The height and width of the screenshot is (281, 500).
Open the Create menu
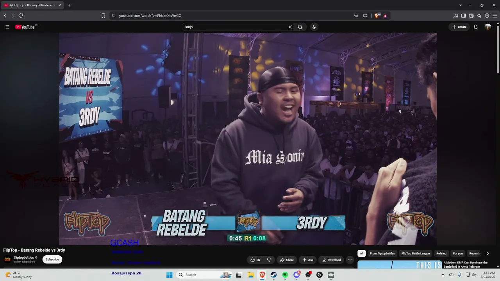pyautogui.click(x=459, y=27)
